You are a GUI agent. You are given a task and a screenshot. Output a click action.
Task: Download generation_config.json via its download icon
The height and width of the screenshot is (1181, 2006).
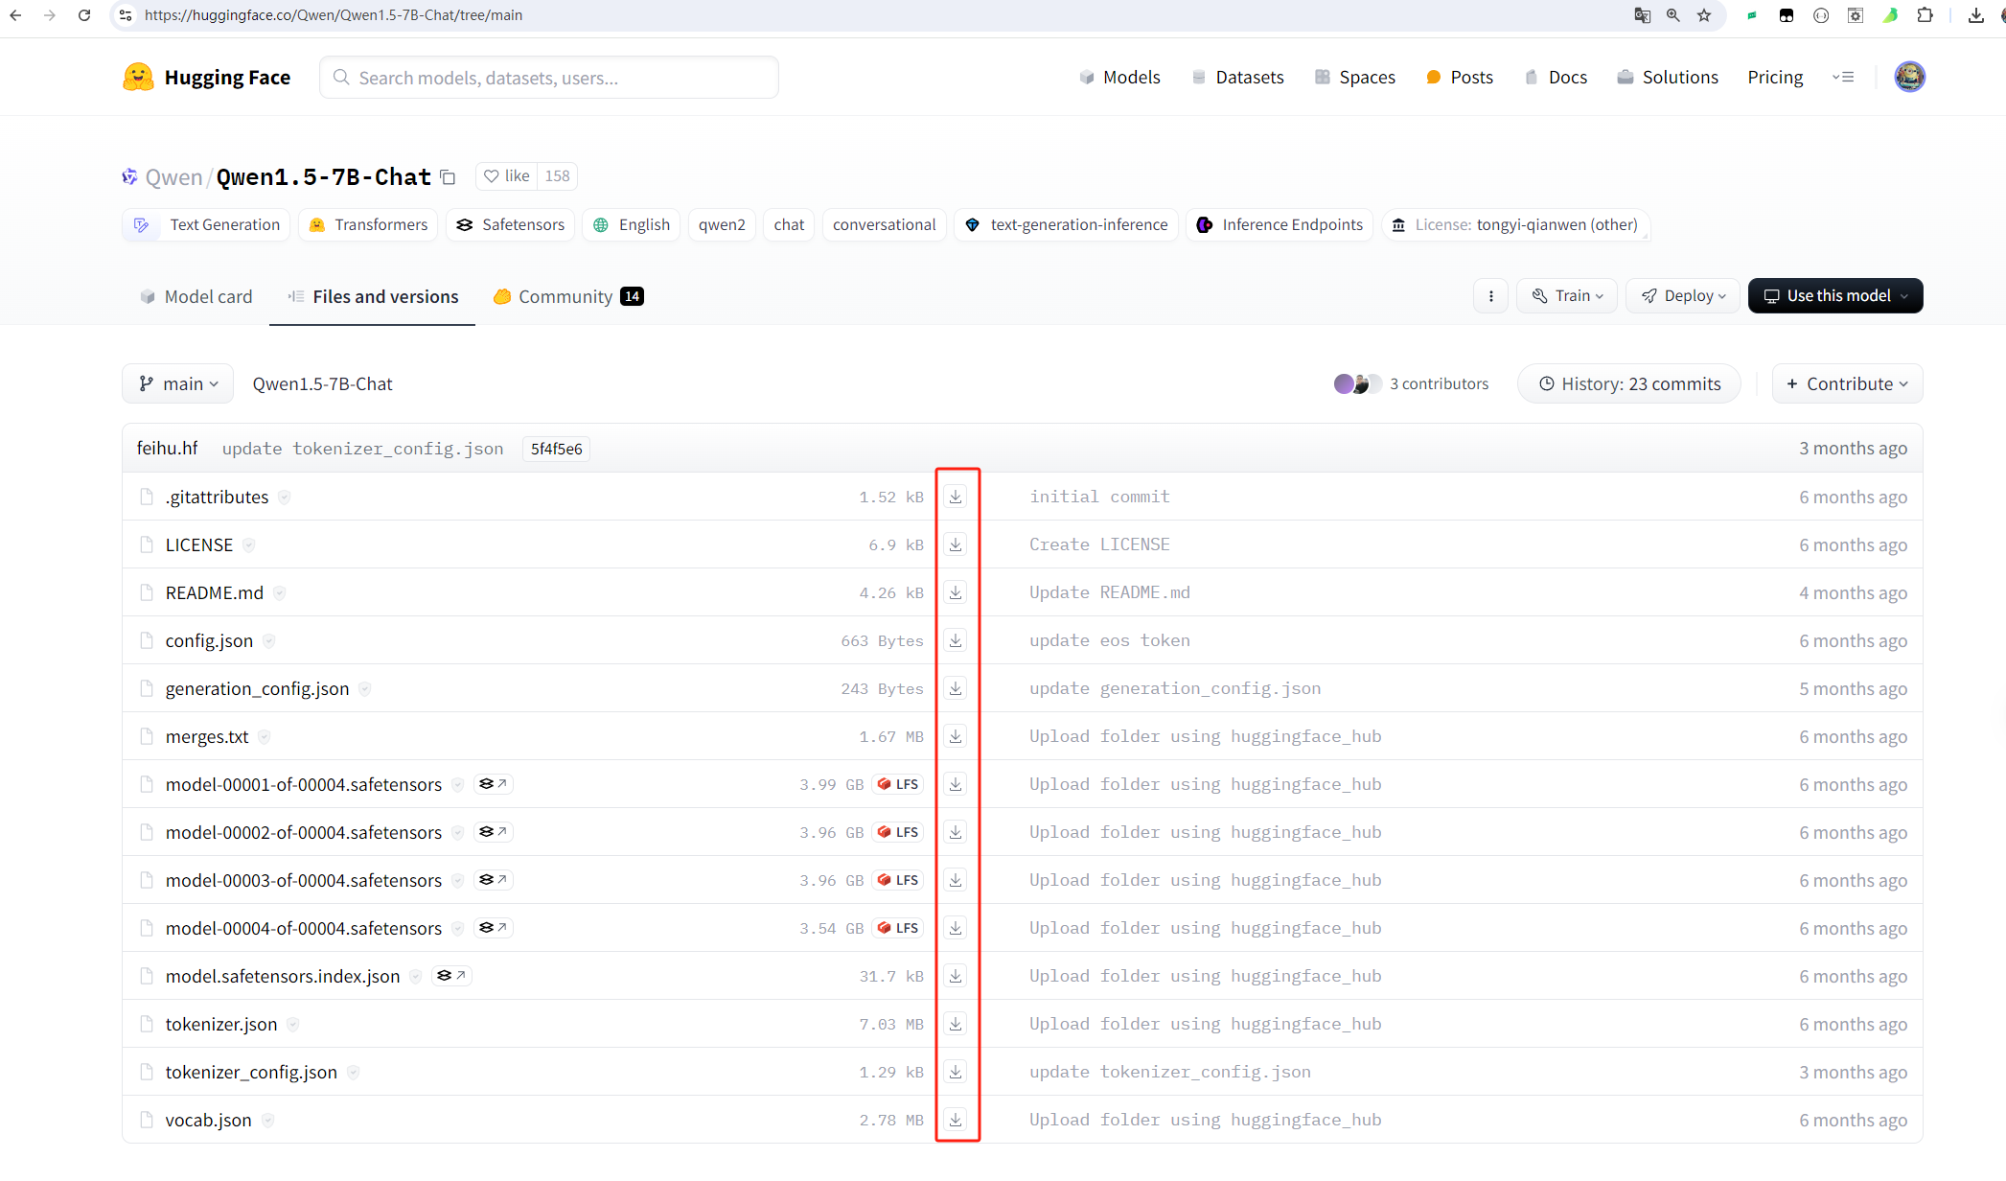[956, 688]
